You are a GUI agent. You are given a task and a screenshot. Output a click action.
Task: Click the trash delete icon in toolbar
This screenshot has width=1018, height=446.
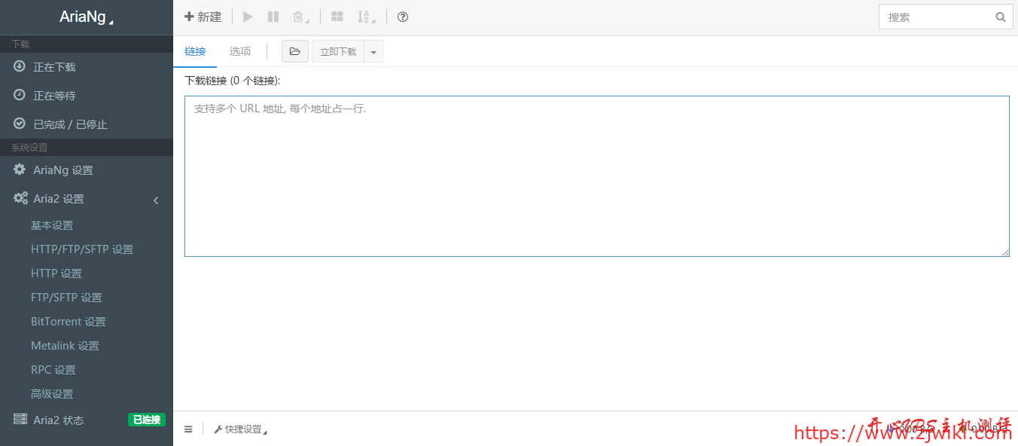[299, 17]
